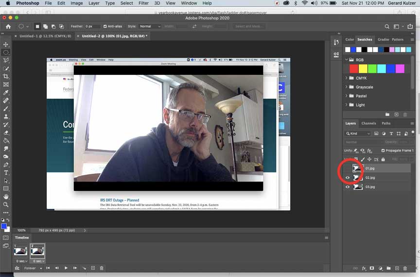The image size is (420, 277).
Task: Toggle the Propagate Frame 1 checkbox
Action: [x=383, y=150]
